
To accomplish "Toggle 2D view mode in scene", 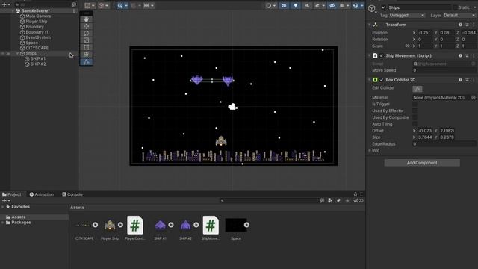I will (x=284, y=5).
